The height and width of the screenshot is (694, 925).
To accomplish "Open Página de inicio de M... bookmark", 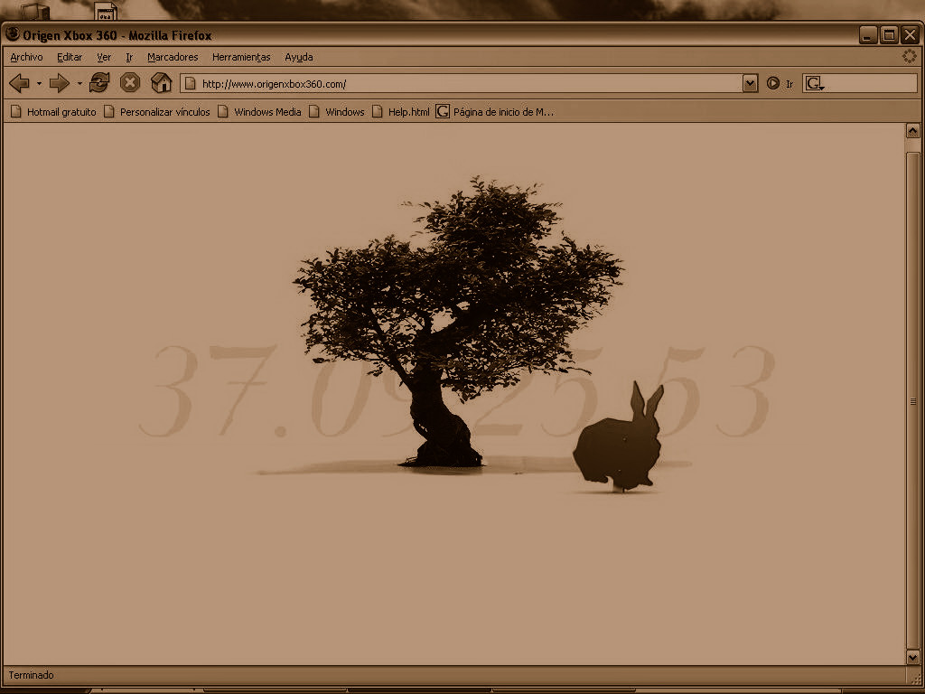I will [x=495, y=111].
